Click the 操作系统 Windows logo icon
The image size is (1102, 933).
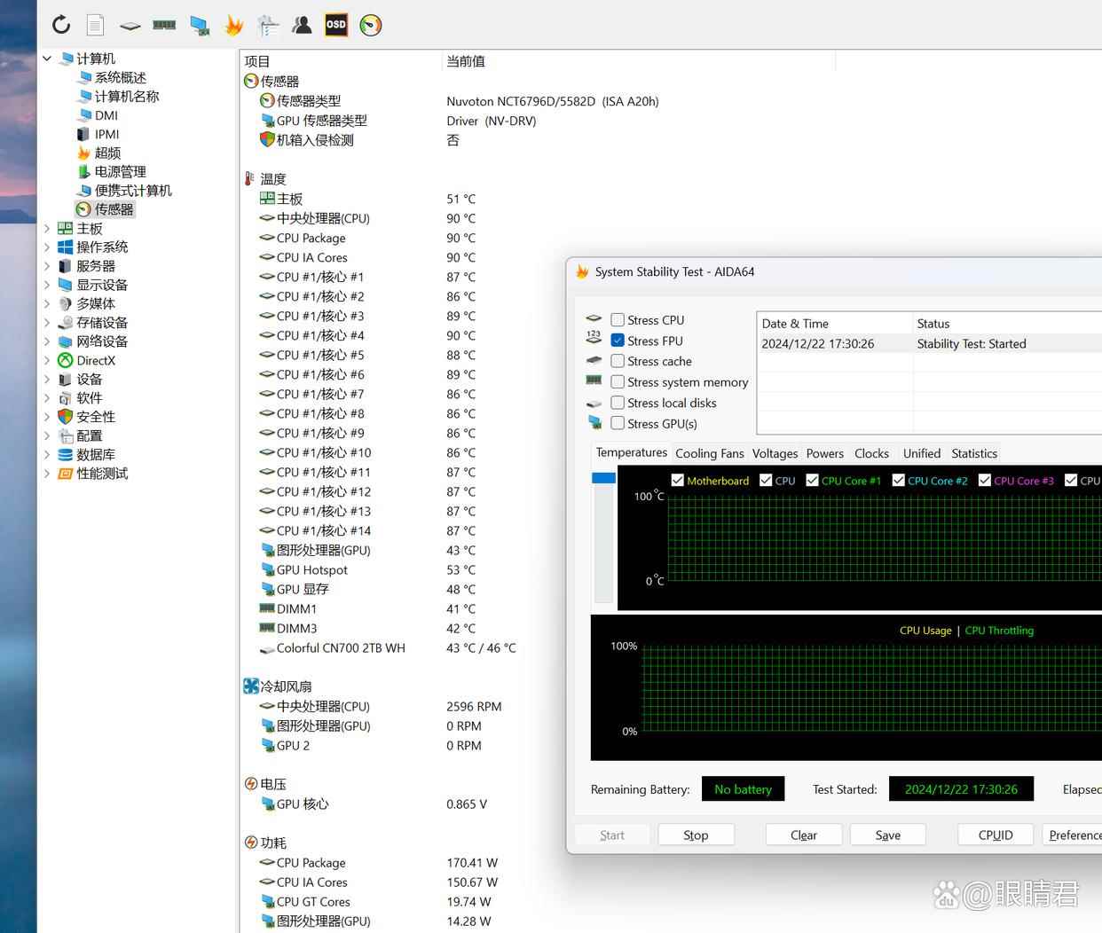point(65,247)
